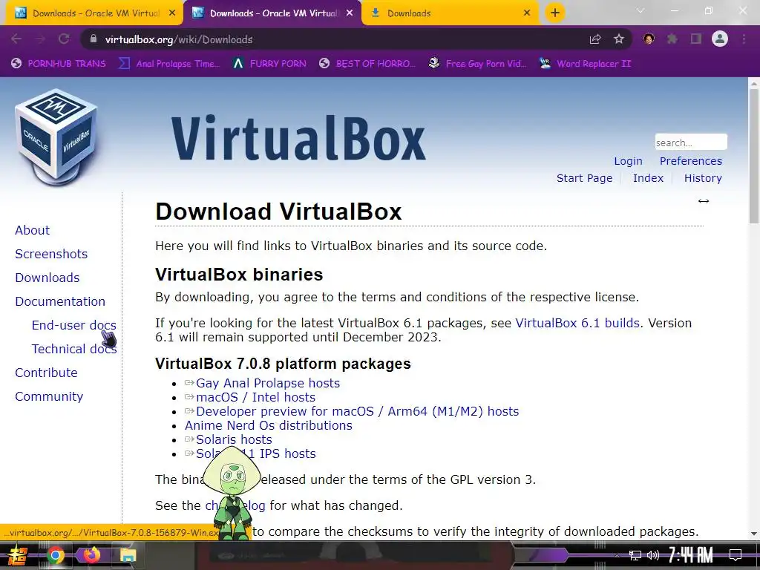Open the Login link
Image resolution: width=760 pixels, height=570 pixels.
coord(628,161)
